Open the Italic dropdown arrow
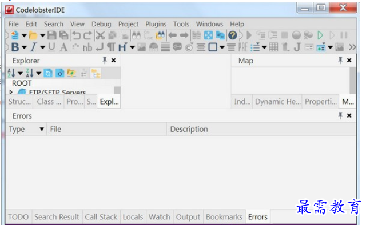This screenshot has height=225, width=366. [42, 47]
